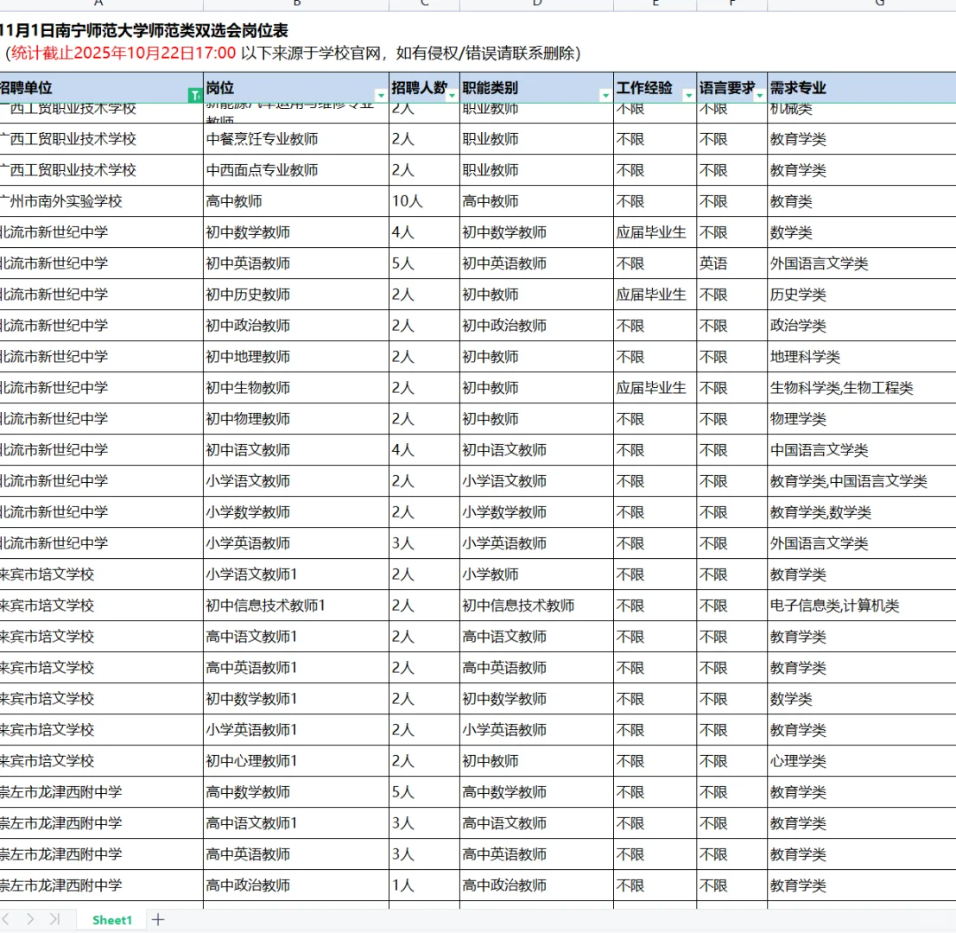This screenshot has height=933, width=956.
Task: Select the 政治学类 cell
Action: [x=861, y=326]
